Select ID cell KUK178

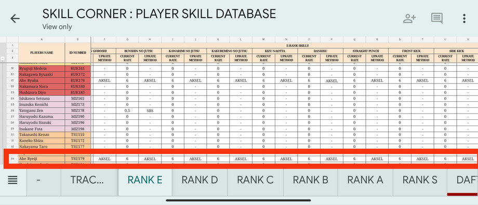point(78,80)
